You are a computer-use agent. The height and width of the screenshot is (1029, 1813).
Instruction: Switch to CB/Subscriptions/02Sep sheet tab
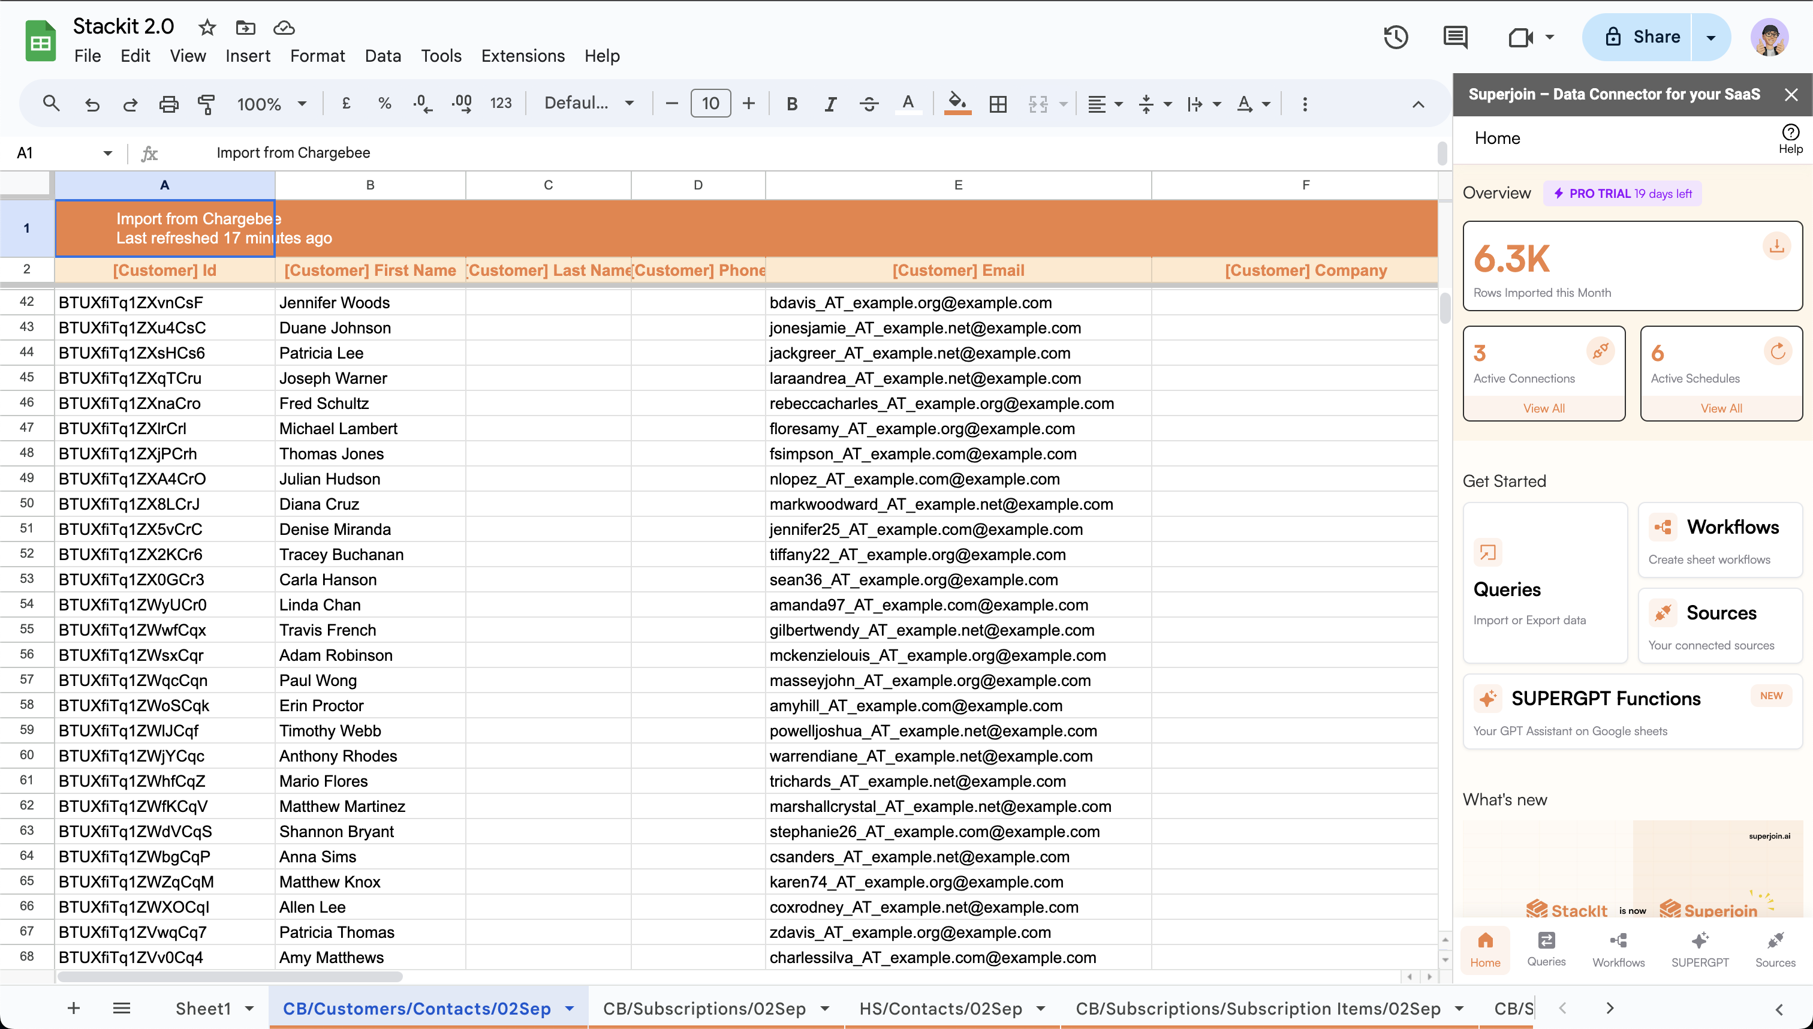click(x=704, y=1009)
